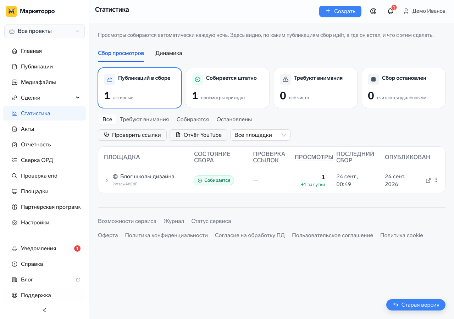Open Настройки in the sidebar

(44, 223)
